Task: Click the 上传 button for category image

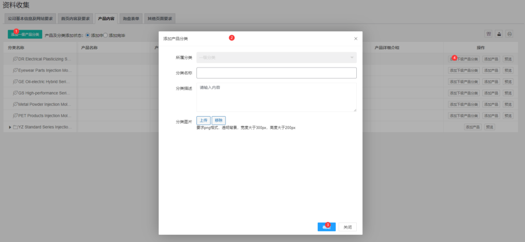Action: (x=203, y=120)
